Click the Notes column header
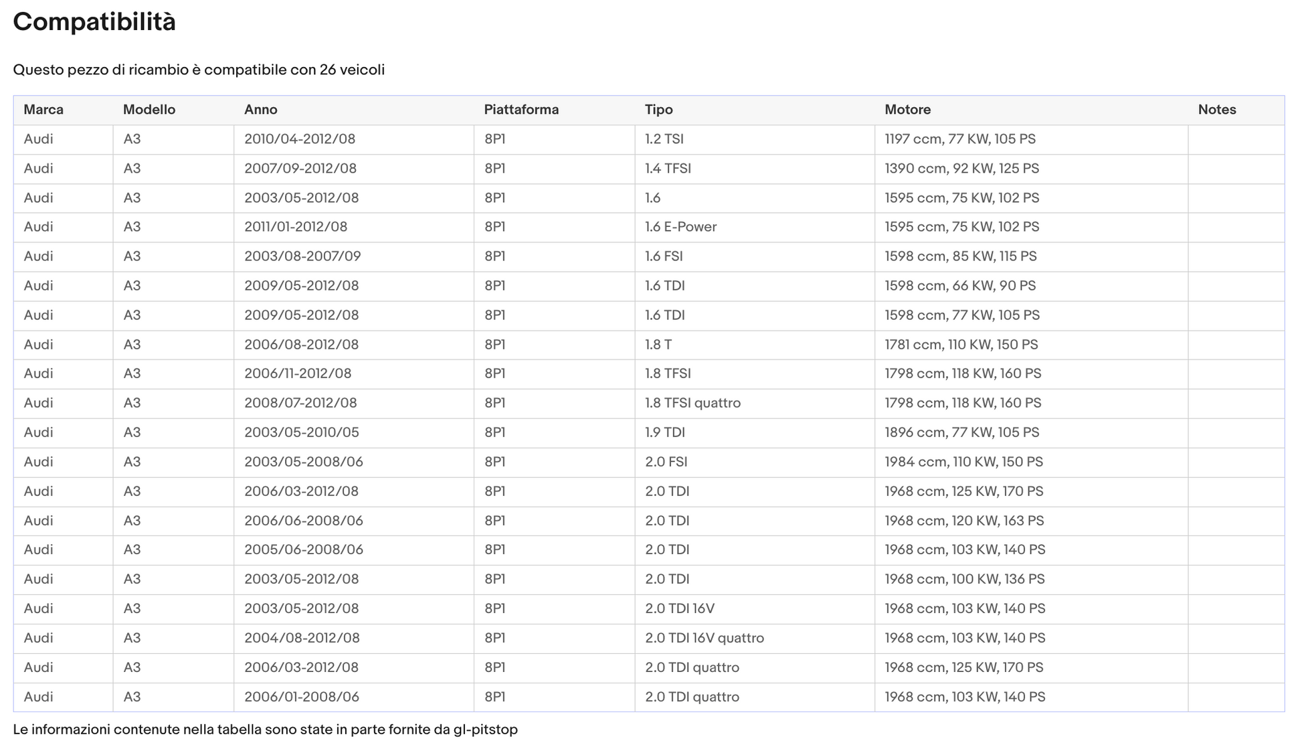This screenshot has width=1302, height=751. pyautogui.click(x=1216, y=110)
